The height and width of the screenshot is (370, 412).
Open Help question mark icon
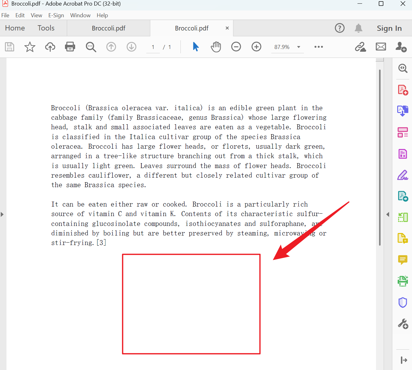tap(340, 28)
